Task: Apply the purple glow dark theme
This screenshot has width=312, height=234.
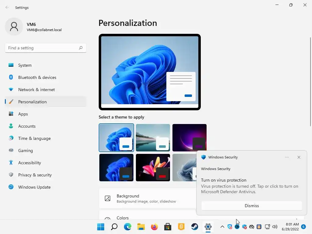Action: tap(190, 138)
